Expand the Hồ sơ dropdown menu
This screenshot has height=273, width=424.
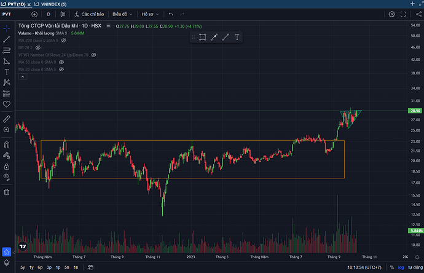[149, 14]
